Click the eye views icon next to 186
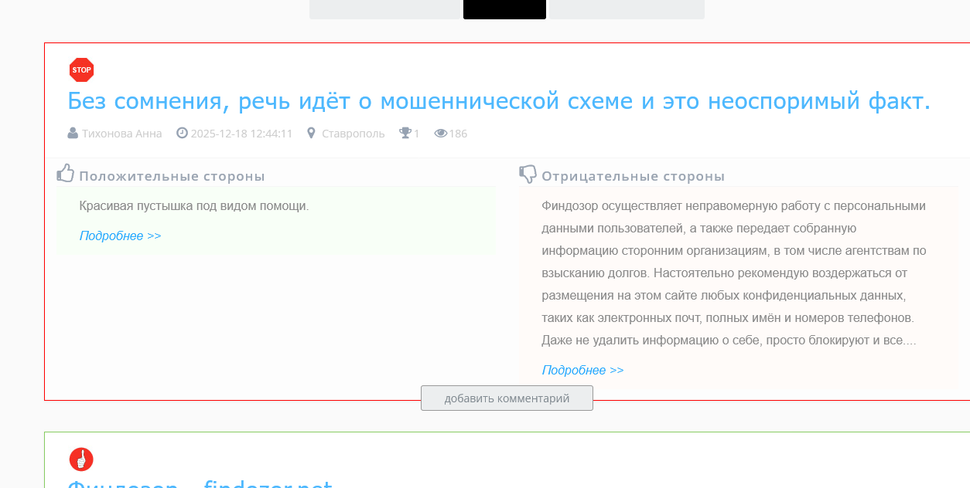The image size is (970, 488). point(441,134)
